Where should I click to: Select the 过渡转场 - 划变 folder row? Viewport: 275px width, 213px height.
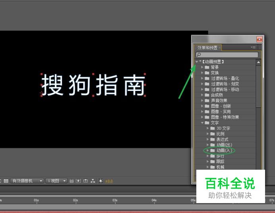225,84
